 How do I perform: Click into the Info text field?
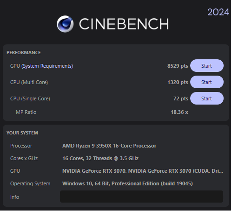(142, 197)
